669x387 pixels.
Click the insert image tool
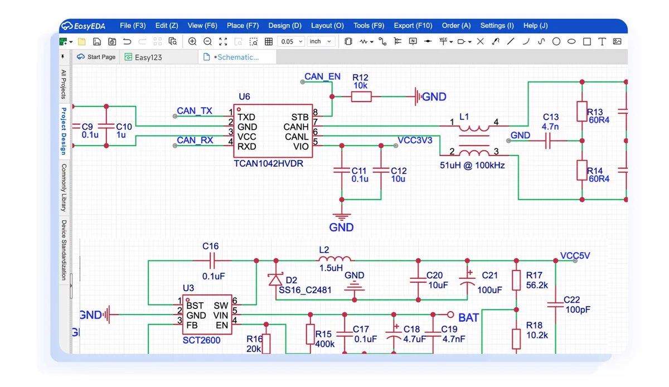[x=617, y=41]
